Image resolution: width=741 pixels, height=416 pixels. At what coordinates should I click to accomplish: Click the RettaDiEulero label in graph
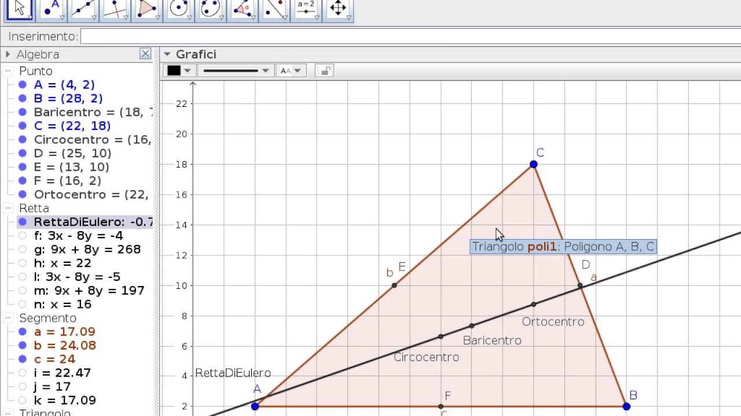click(x=233, y=373)
